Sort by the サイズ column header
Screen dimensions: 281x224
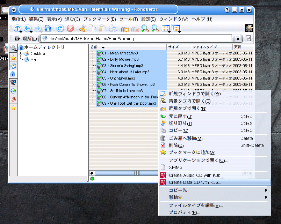(179, 47)
